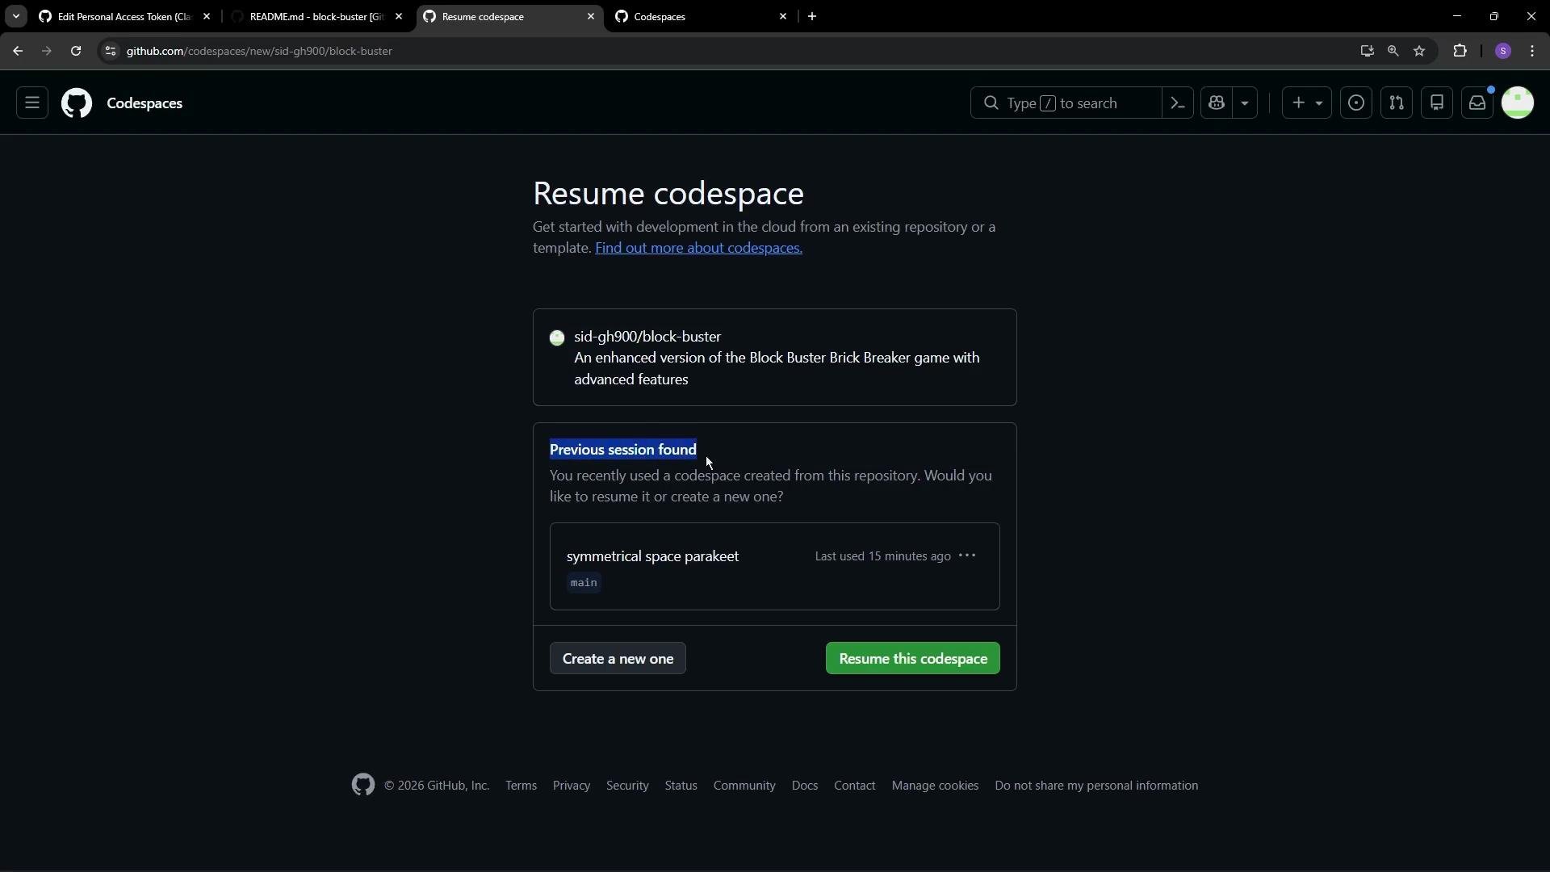Switch to the 'Codespaces' browser tab
This screenshot has height=872, width=1550.
click(700, 16)
